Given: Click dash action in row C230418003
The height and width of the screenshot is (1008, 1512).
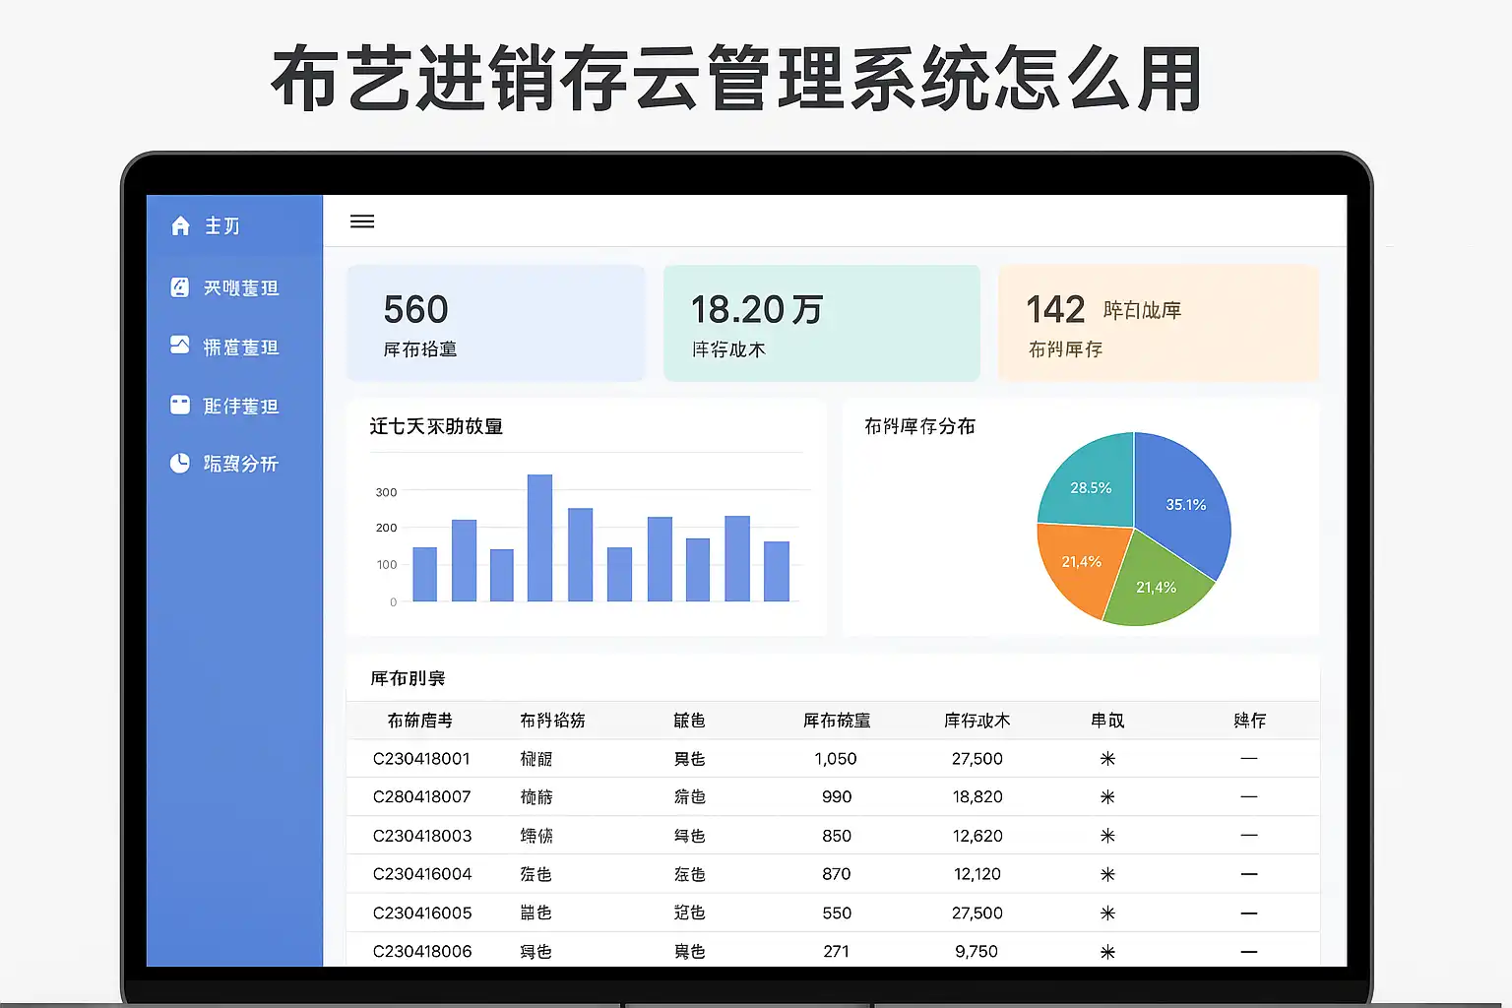Looking at the screenshot, I should [1249, 835].
